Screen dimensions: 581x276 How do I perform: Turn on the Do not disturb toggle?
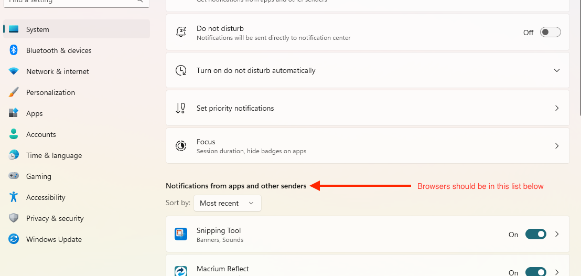pos(551,33)
